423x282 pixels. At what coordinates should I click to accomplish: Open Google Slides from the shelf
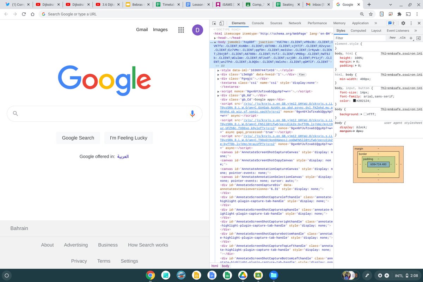[196, 275]
